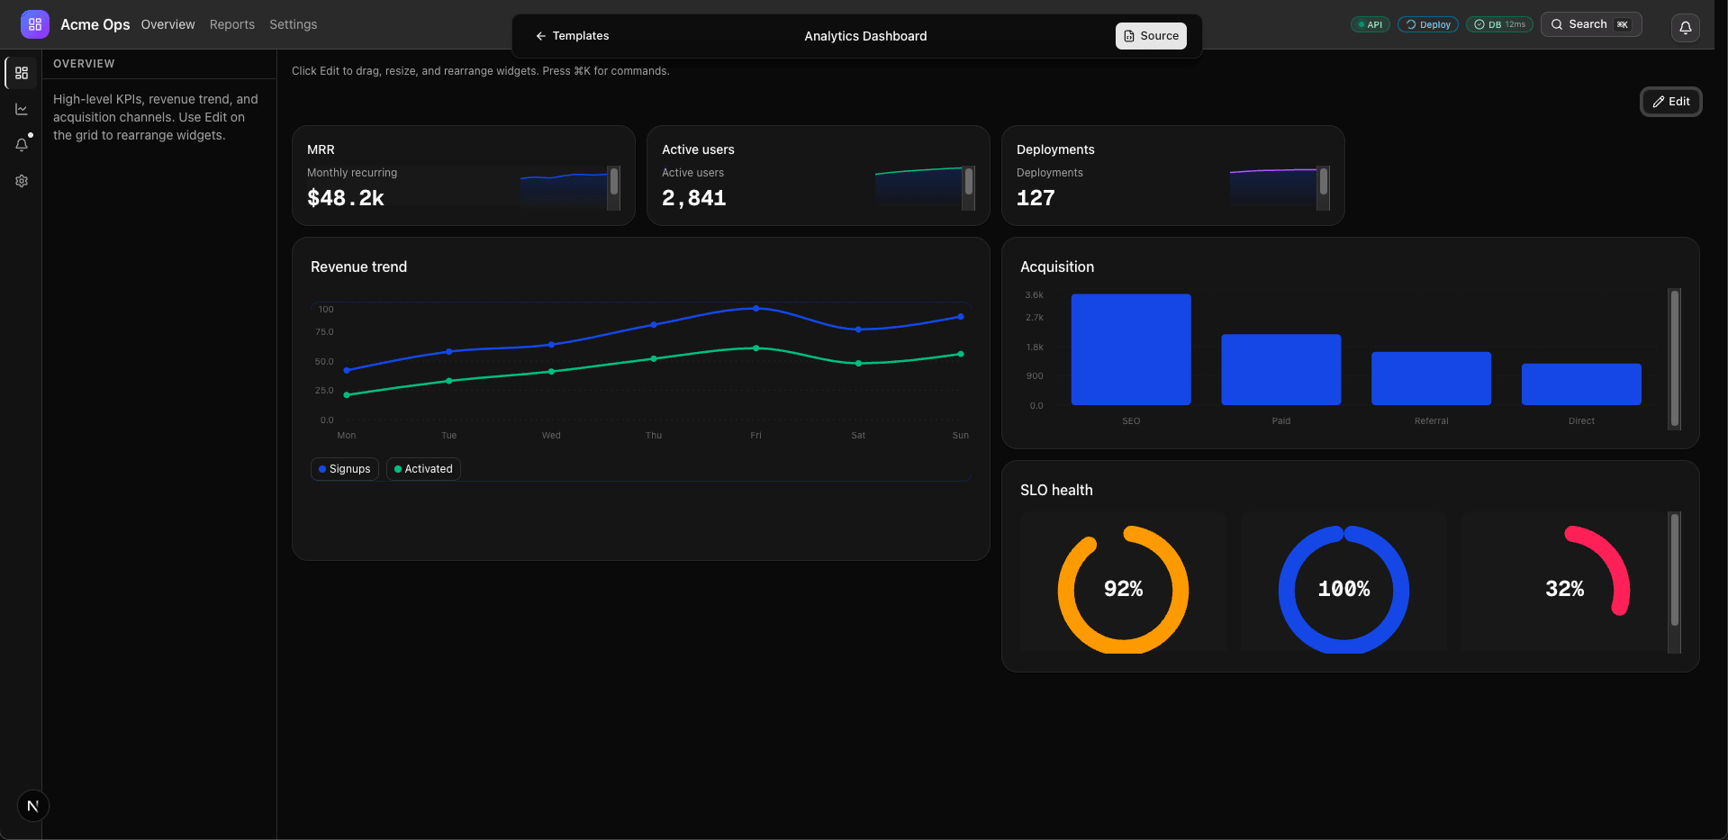Click the Edit button

click(1671, 102)
